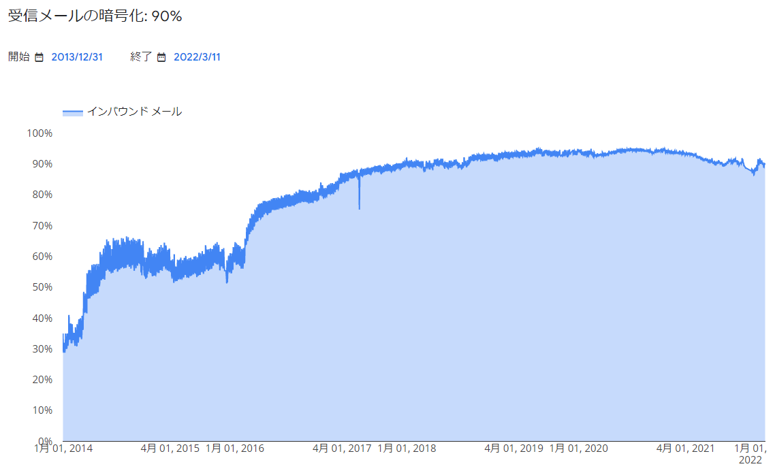Viewport: 775px width, 473px height.
Task: Click the 40% y-axis label
Action: point(42,318)
